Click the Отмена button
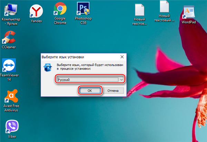207x142 pixels. pos(113,90)
